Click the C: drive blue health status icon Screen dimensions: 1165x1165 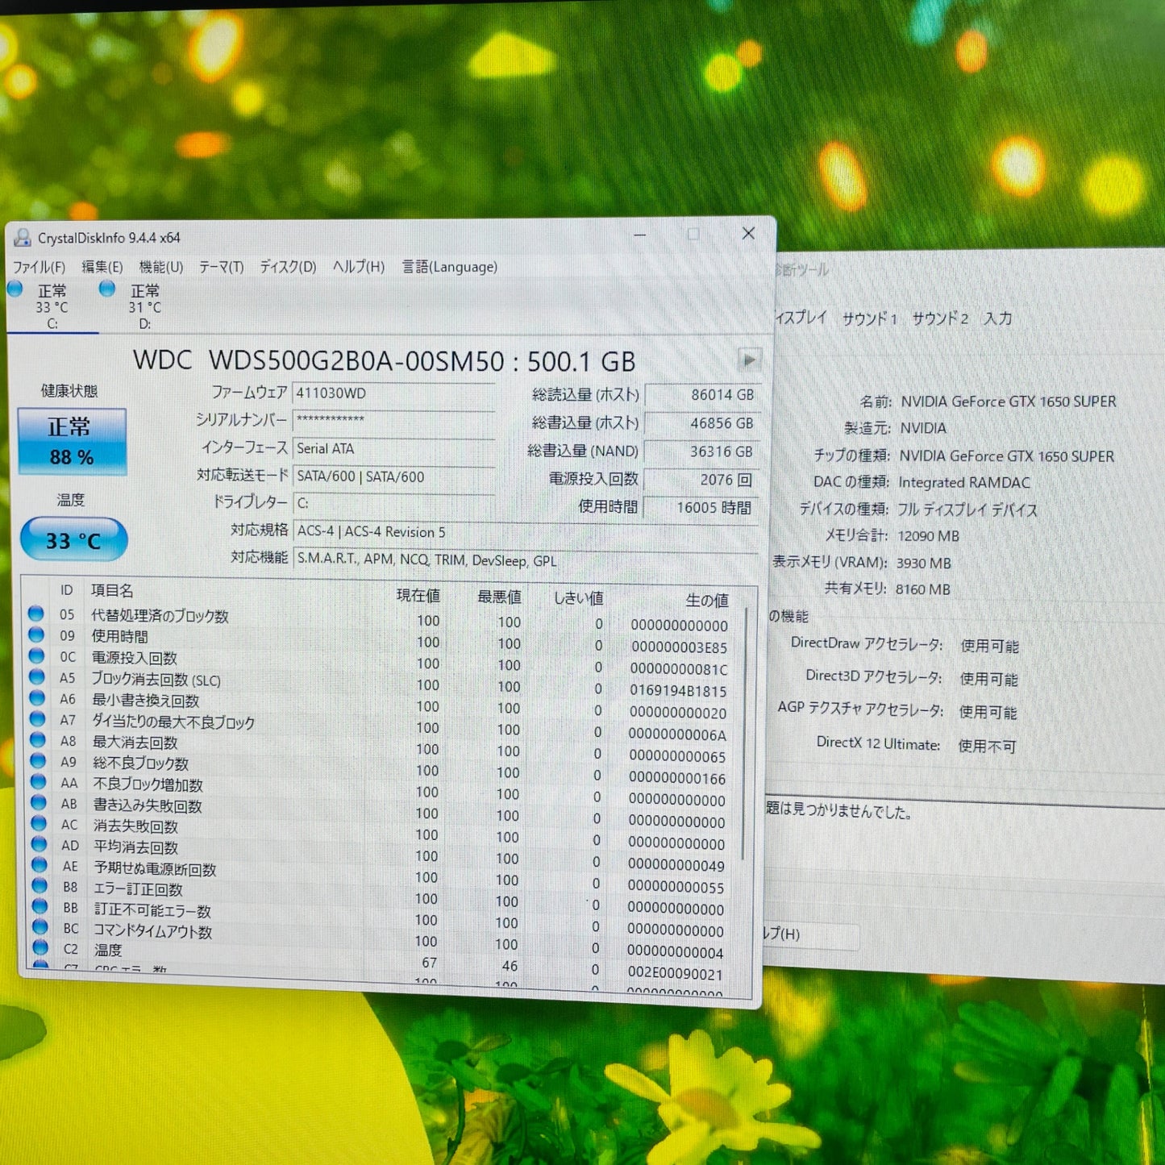[x=14, y=289]
